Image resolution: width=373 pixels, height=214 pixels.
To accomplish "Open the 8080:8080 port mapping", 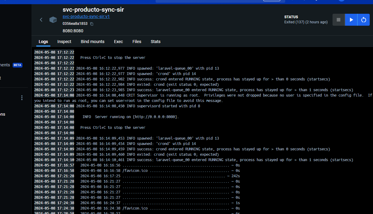I will [73, 31].
